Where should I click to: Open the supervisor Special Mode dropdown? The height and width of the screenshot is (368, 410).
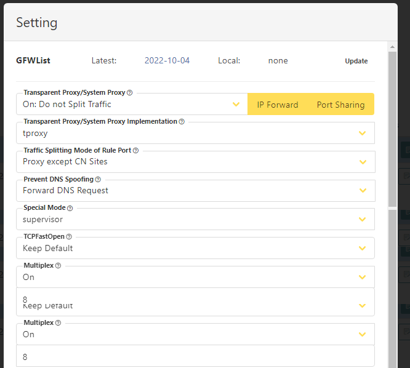coord(195,219)
